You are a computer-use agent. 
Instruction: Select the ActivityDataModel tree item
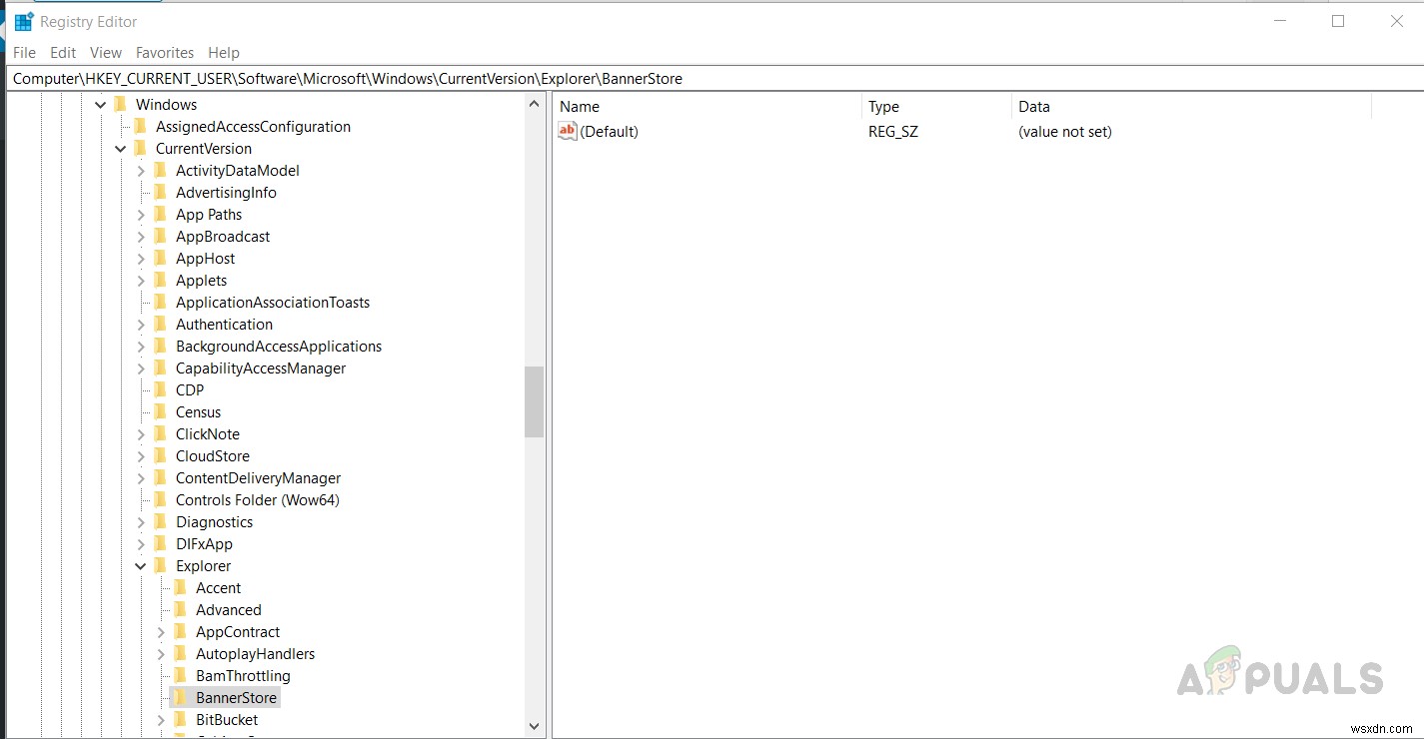click(238, 171)
